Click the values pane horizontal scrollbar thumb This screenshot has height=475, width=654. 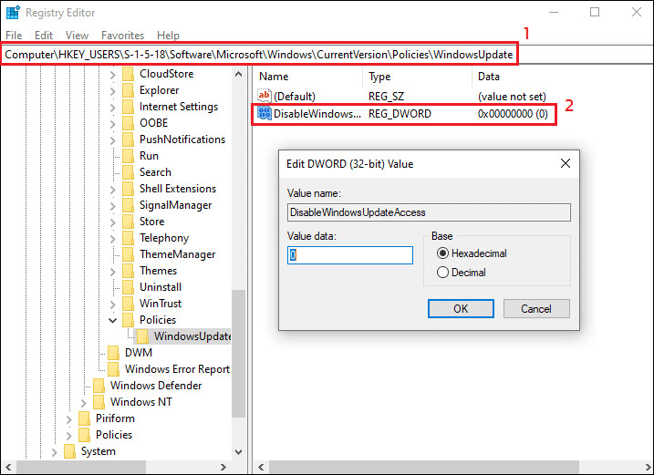pos(424,467)
